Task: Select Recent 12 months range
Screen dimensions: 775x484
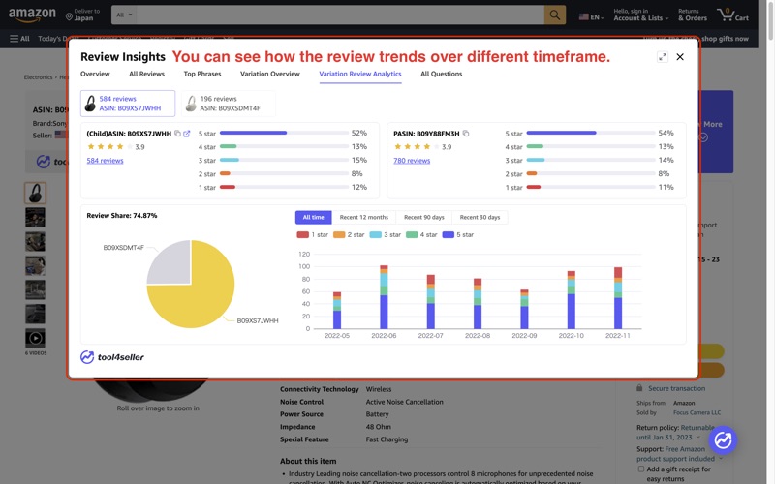Action: pos(364,217)
